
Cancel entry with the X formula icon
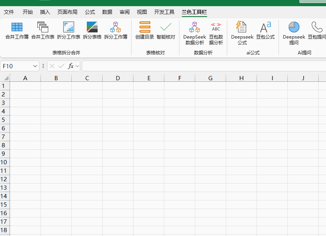coord(52,66)
